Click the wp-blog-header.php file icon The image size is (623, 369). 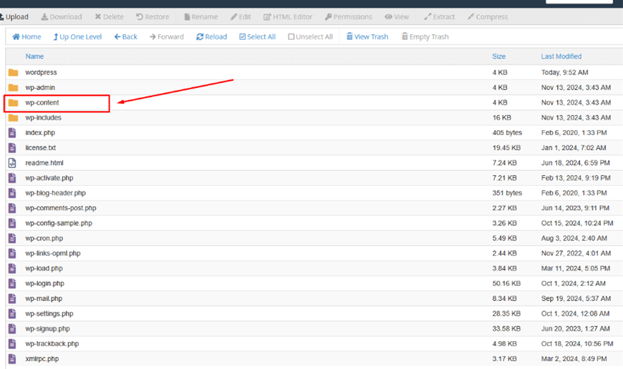12,193
